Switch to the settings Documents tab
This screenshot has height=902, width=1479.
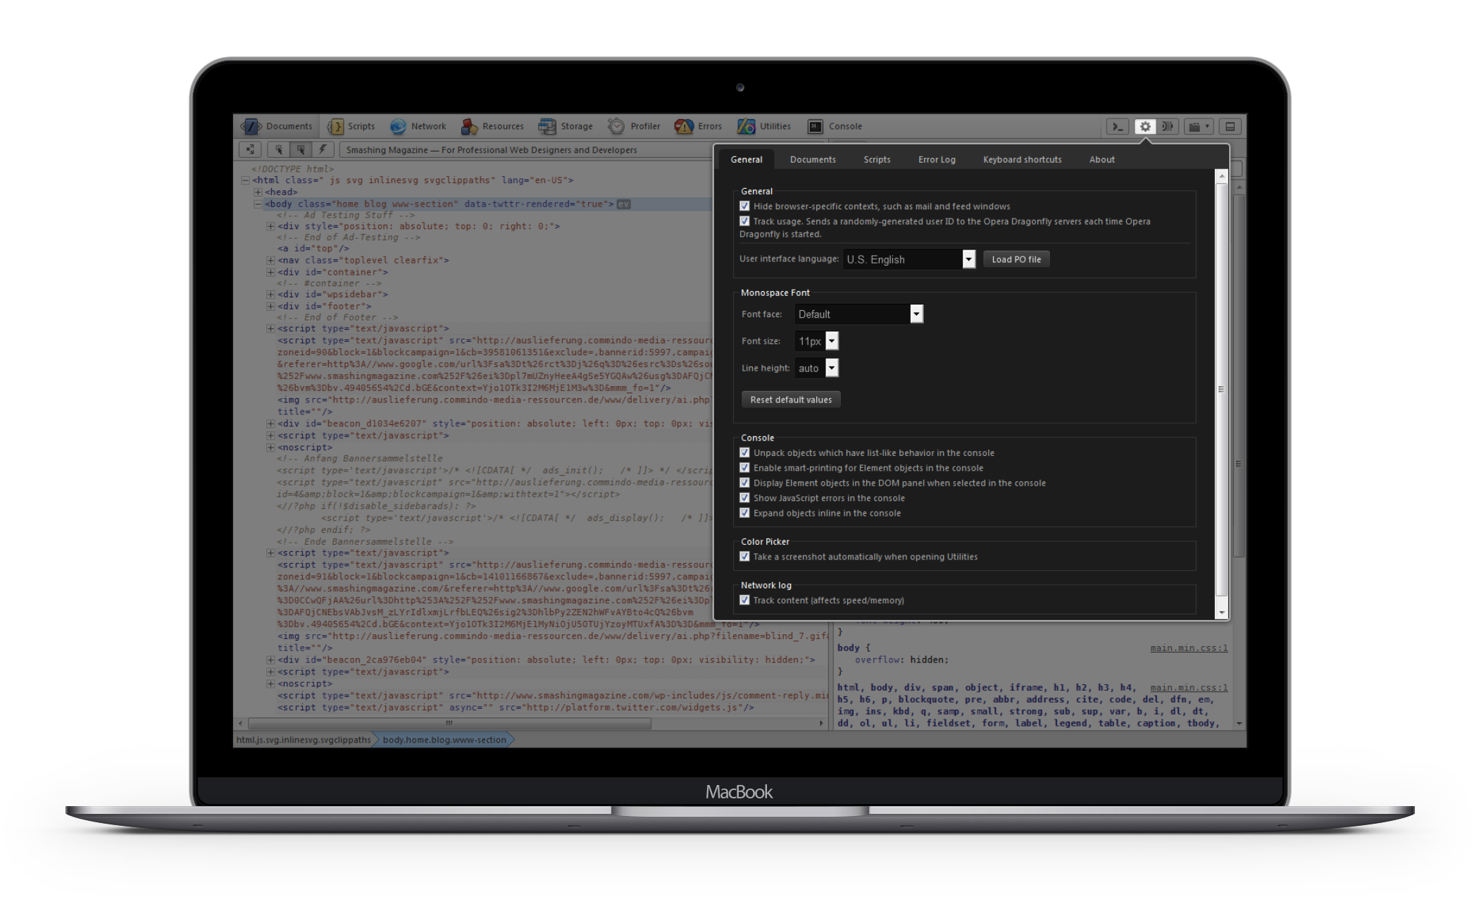pos(813,160)
